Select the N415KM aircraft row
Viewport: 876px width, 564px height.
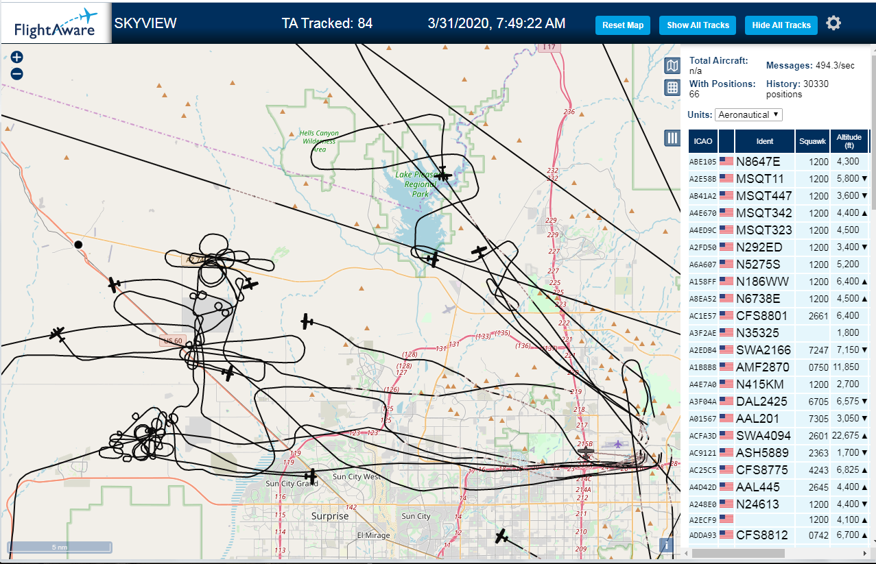pyautogui.click(x=779, y=384)
